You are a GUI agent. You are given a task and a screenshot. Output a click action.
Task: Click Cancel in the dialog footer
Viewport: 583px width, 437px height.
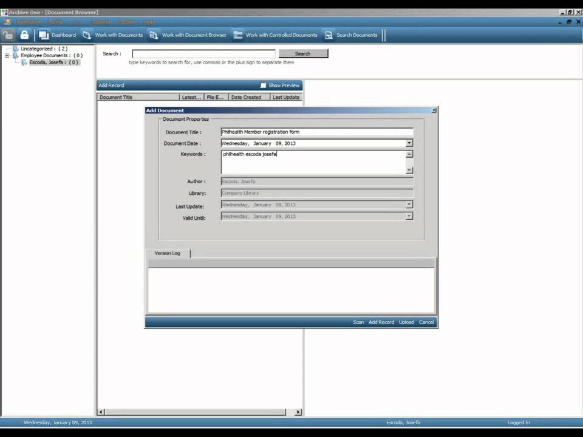(426, 322)
